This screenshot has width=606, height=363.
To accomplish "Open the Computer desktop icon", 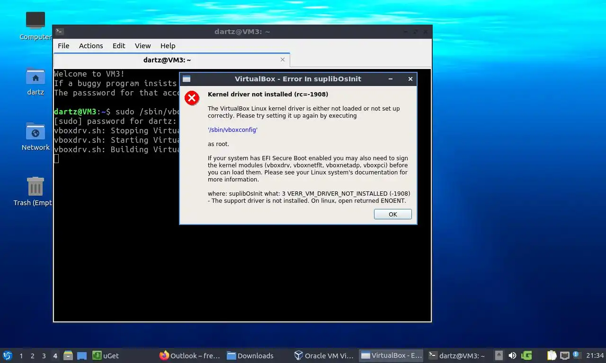I will pyautogui.click(x=36, y=26).
